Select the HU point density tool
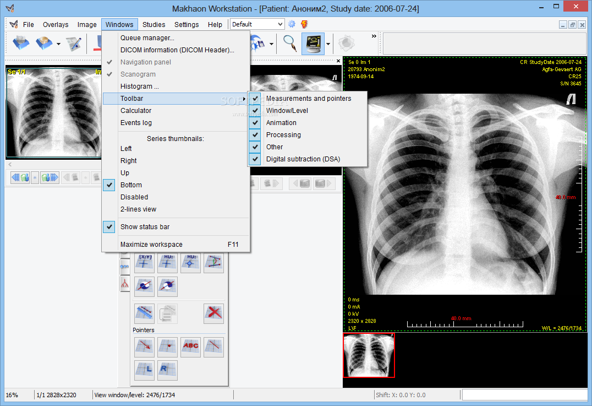Image resolution: width=592 pixels, height=406 pixels. 167,262
